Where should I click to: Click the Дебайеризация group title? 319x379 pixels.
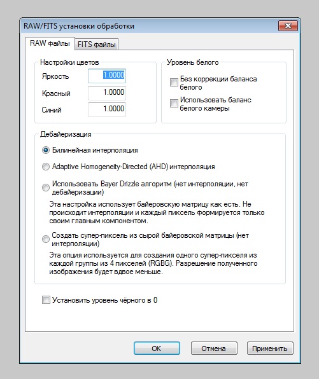pos(66,134)
